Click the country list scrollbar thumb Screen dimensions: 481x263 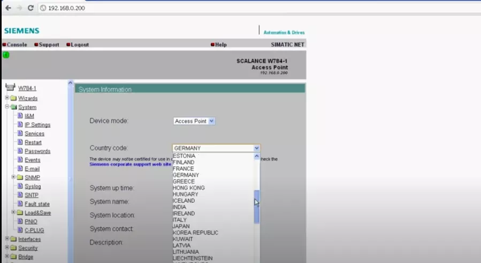coord(257,207)
